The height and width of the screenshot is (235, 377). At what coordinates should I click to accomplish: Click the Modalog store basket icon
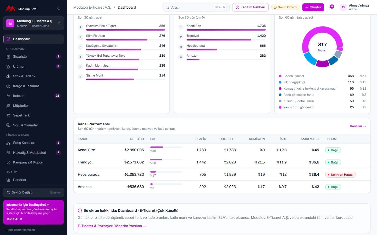(x=10, y=23)
